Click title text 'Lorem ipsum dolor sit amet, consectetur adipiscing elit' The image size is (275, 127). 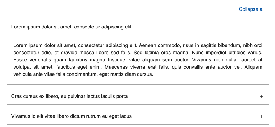pos(71,27)
